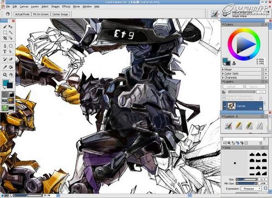This screenshot has height=198, width=272.
Task: Open the composite depth Ignore dropdown
Action: (x=255, y=87)
